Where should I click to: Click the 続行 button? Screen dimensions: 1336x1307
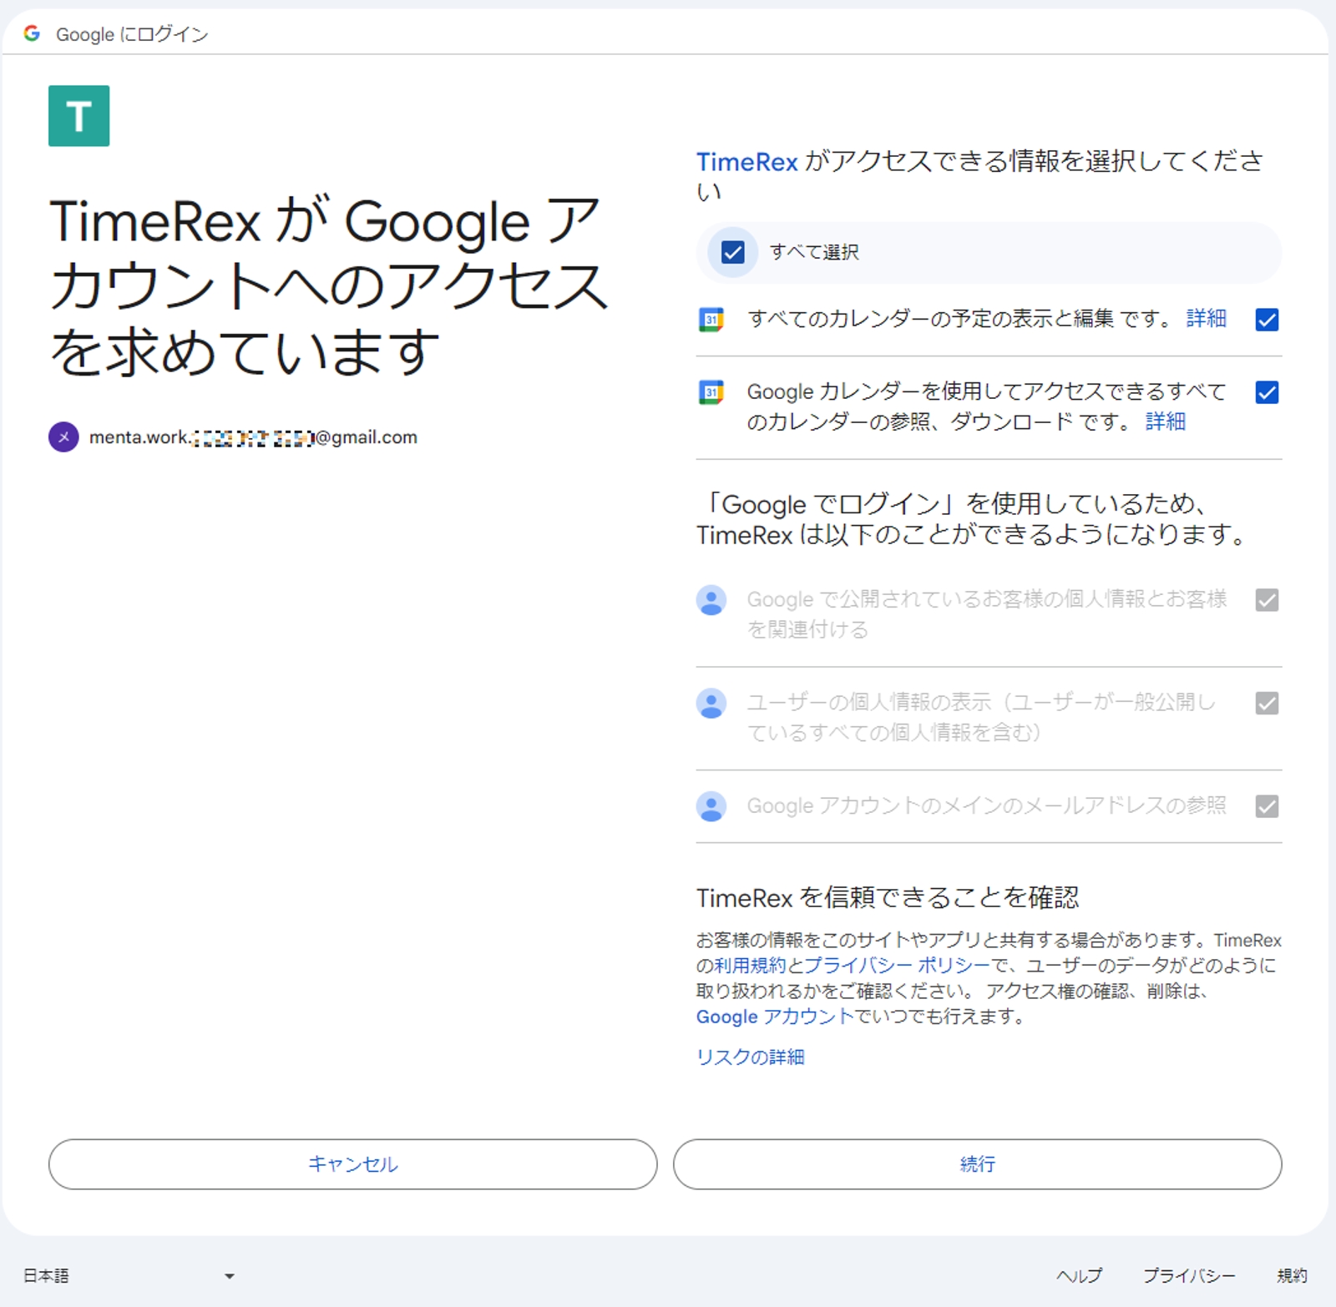click(x=977, y=1164)
